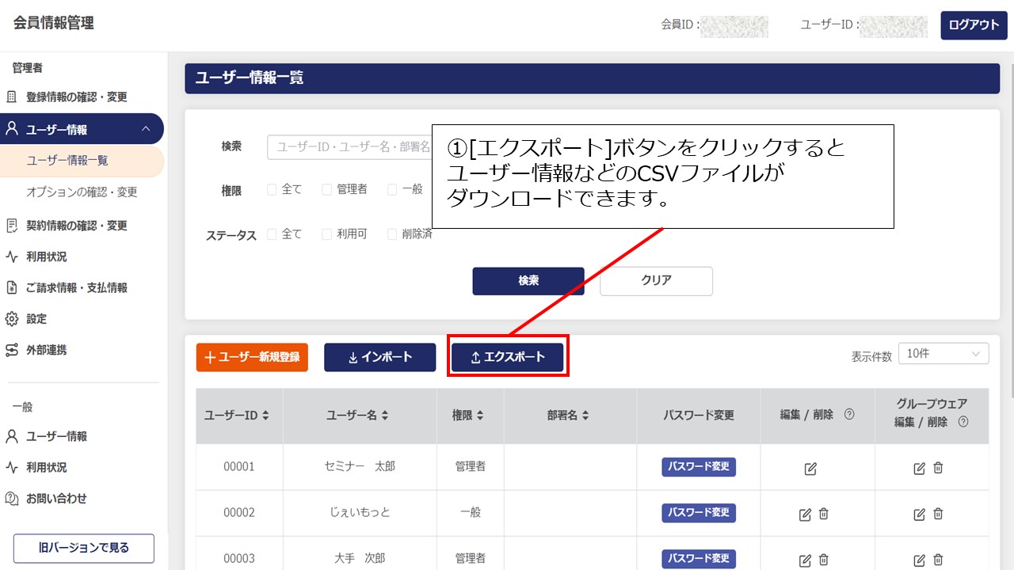Click groupware trash icon for user 00002
The width and height of the screenshot is (1014, 570).
[x=938, y=514]
